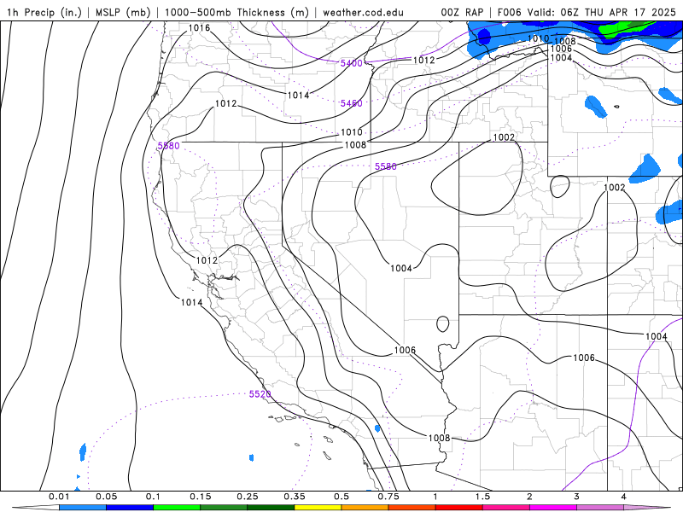Click the 1012 label right of purple 5400
Image resolution: width=683 pixels, height=512 pixels.
[423, 60]
